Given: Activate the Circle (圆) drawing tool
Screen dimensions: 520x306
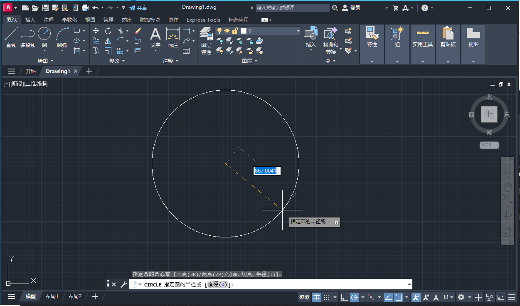Looking at the screenshot, I should (x=44, y=34).
